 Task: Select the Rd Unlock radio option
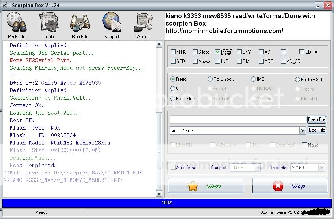click(x=210, y=79)
